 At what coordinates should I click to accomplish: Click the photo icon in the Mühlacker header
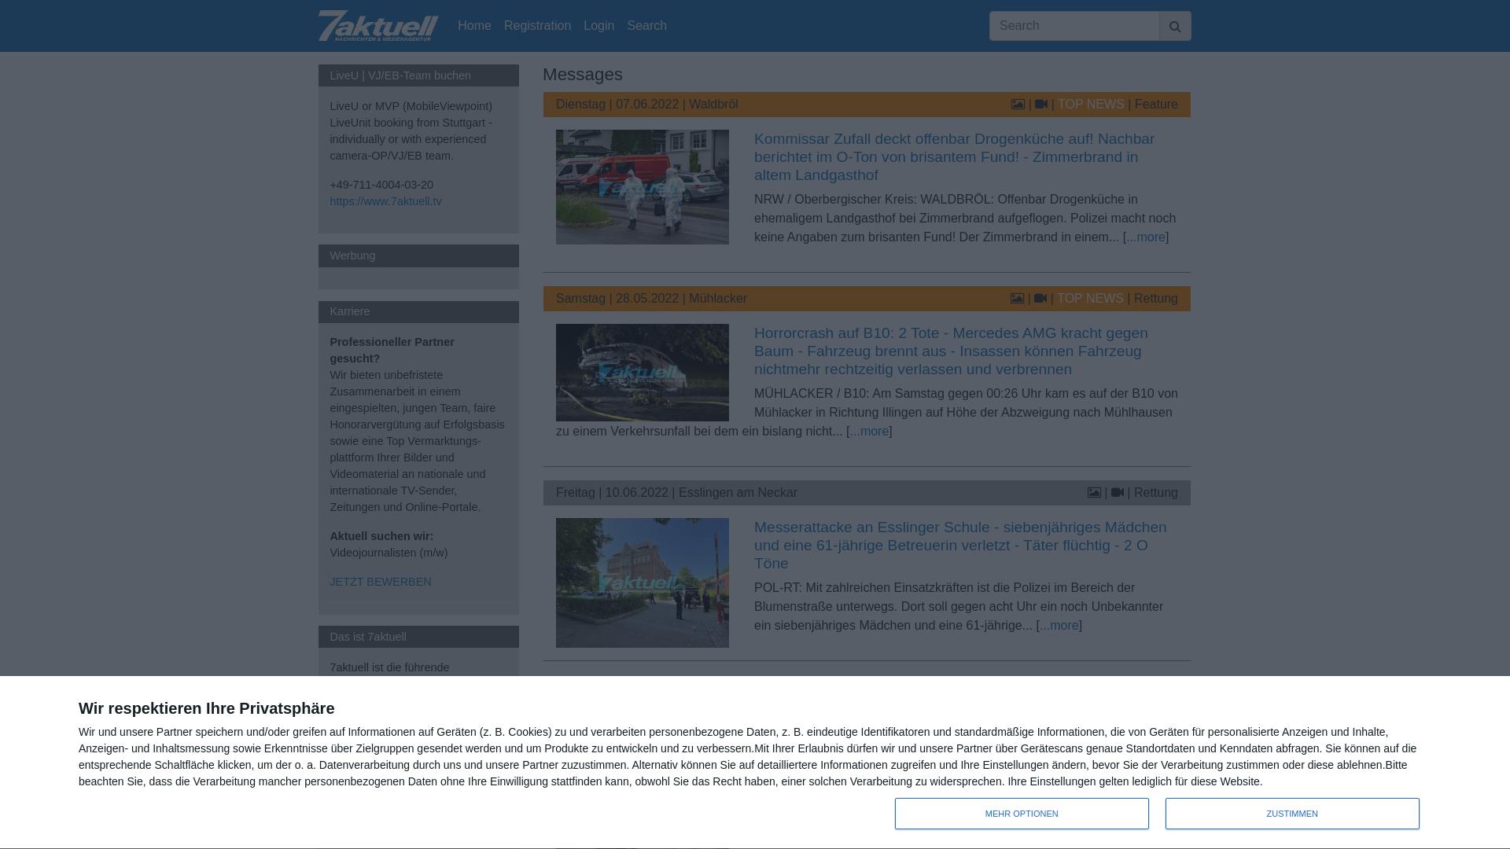(x=1017, y=298)
